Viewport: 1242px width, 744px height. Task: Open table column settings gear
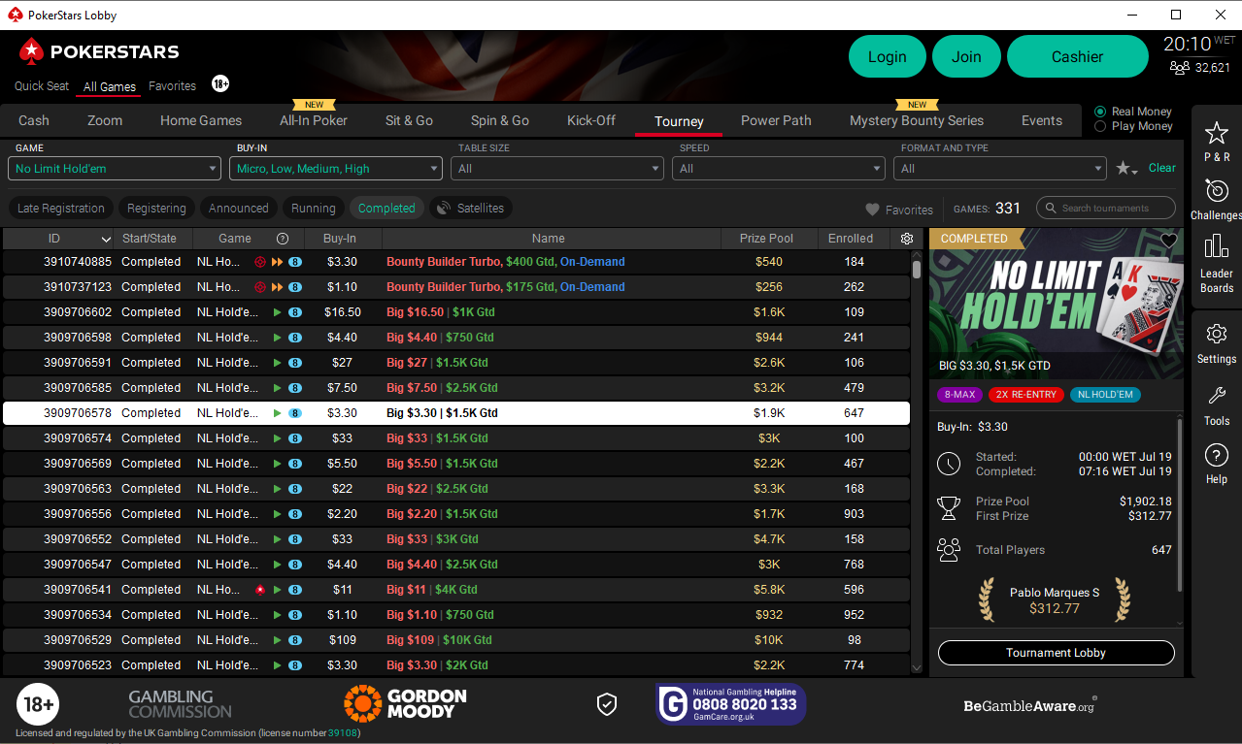[907, 239]
